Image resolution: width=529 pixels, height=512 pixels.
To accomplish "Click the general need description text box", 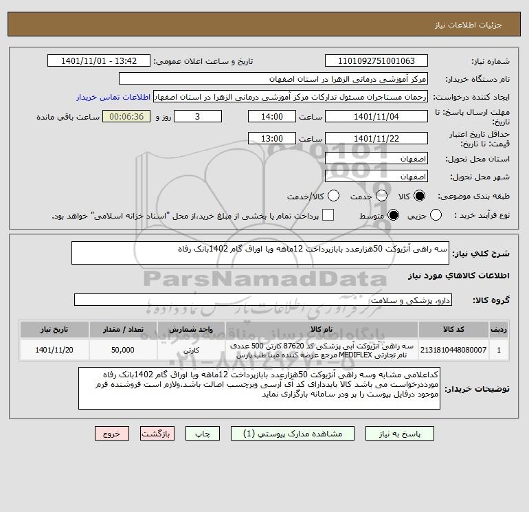I will (260, 253).
